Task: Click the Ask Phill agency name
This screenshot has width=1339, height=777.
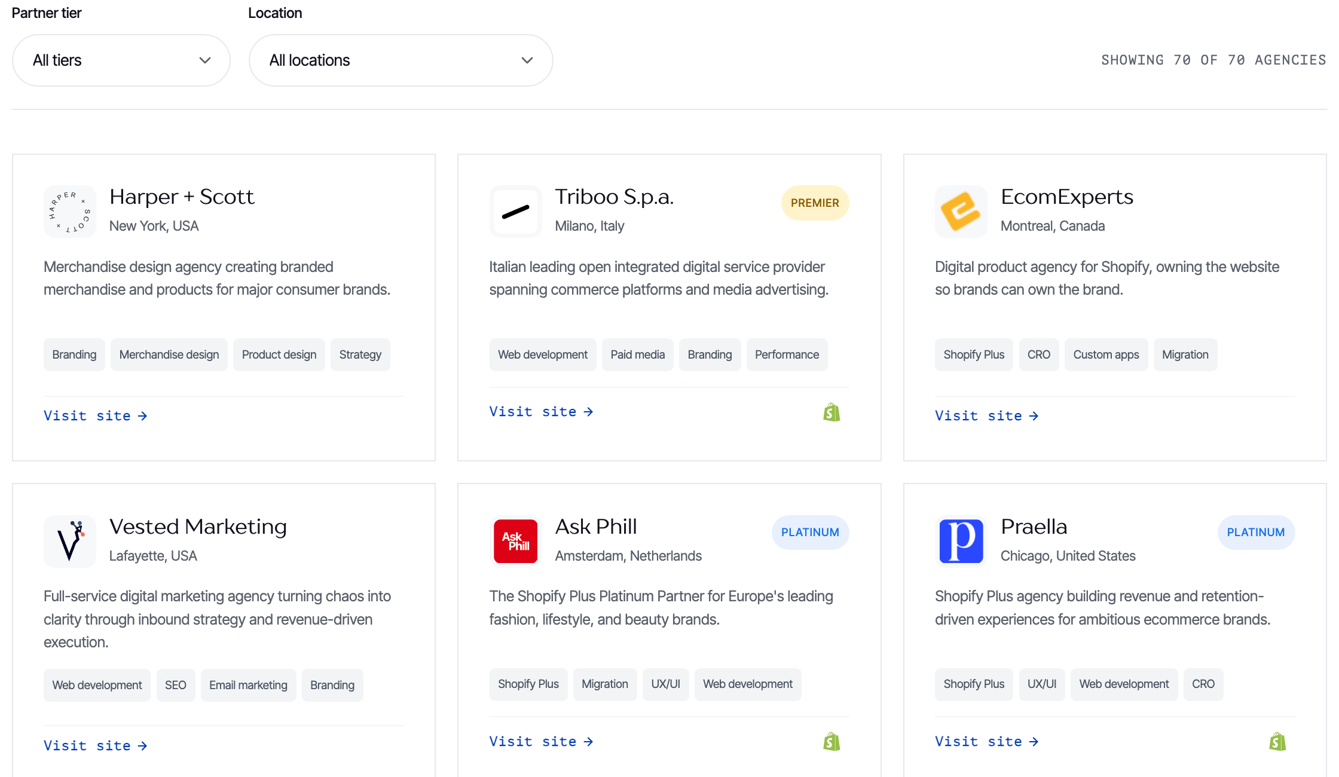Action: coord(596,527)
